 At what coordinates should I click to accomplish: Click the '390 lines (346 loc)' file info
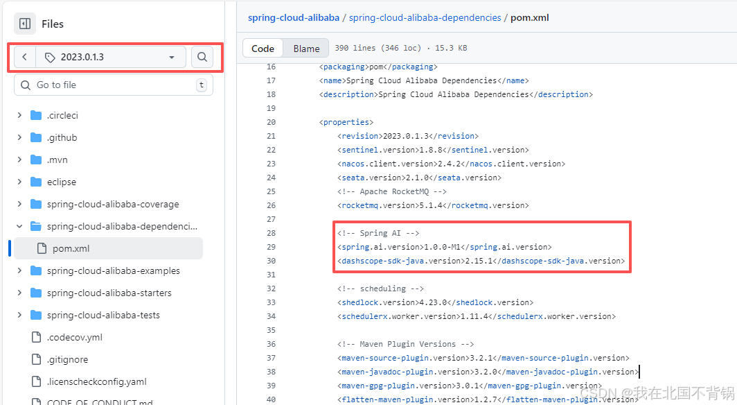pos(378,48)
